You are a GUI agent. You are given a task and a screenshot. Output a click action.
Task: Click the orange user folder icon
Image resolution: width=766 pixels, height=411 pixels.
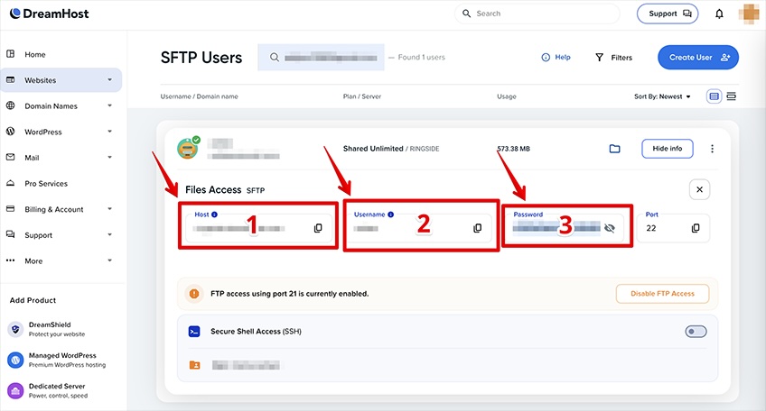pyautogui.click(x=194, y=365)
